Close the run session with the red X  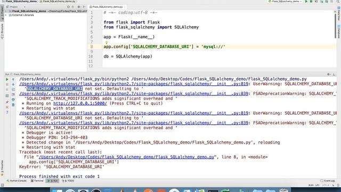(7, 107)
